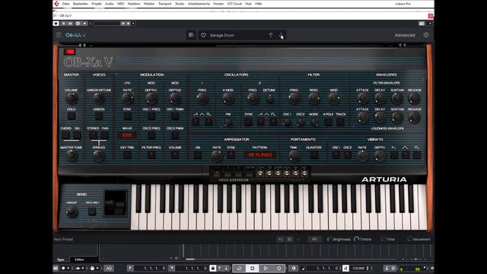This screenshot has width=487, height=274.
Task: Click the Cubase transport Record button
Action: [279, 268]
